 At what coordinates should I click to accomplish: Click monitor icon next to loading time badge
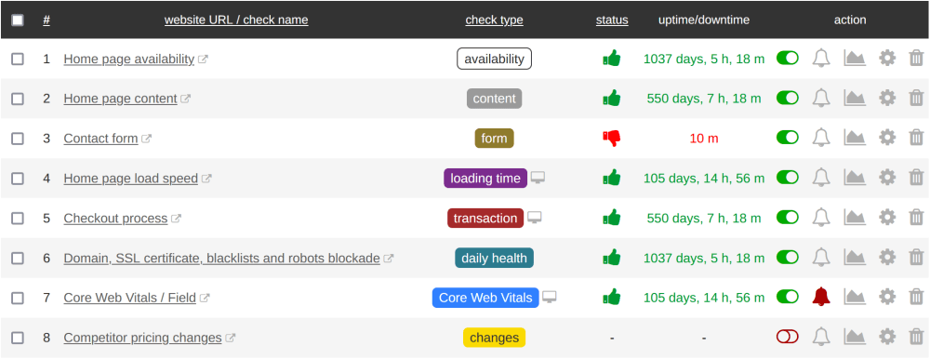point(538,178)
